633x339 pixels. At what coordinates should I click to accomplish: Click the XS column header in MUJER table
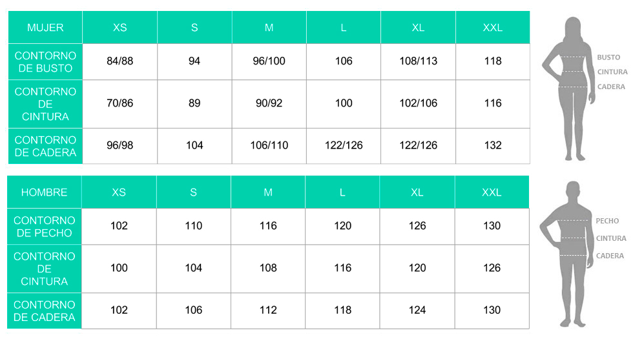(x=119, y=28)
